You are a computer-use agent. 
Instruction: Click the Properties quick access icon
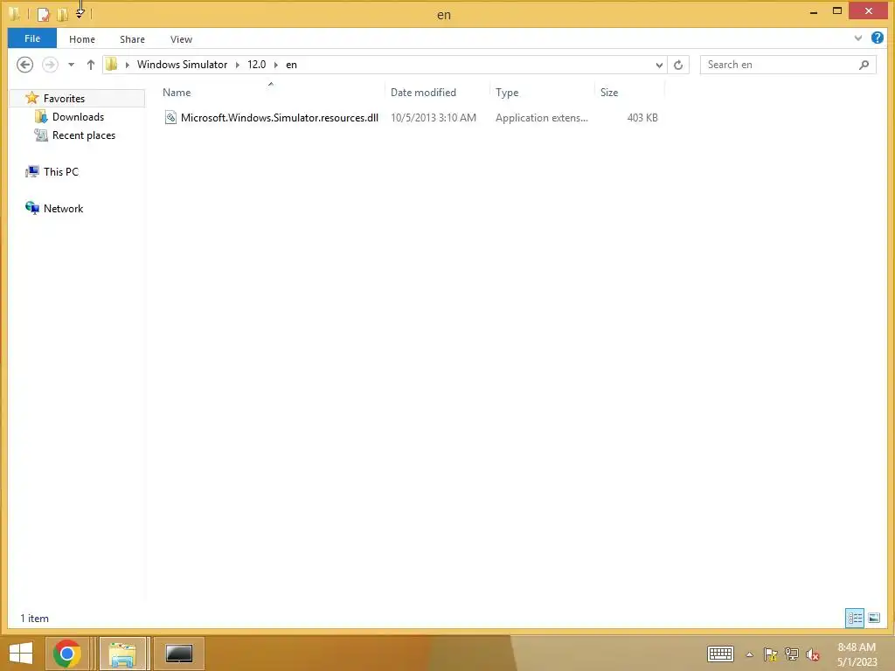point(44,14)
